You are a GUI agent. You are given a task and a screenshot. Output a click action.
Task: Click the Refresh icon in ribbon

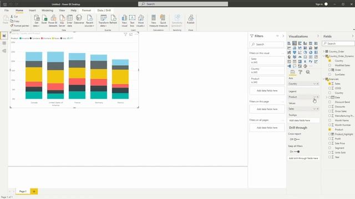113,20
